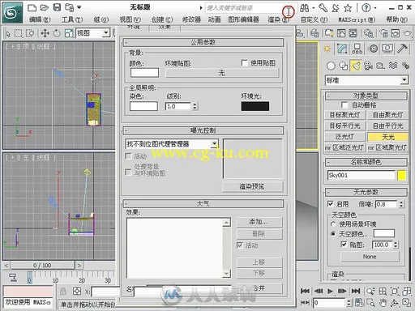Collapse the 天光参数 rollout
415x311 pixels.
(x=366, y=192)
